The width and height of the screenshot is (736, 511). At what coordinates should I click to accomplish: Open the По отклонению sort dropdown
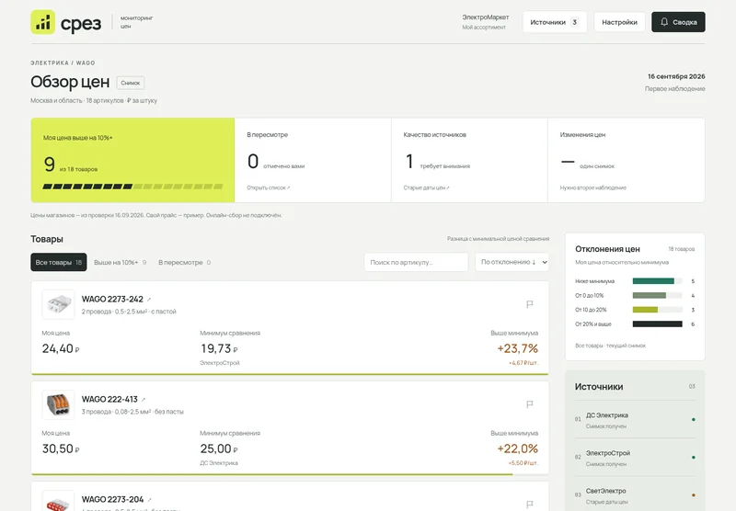(512, 262)
